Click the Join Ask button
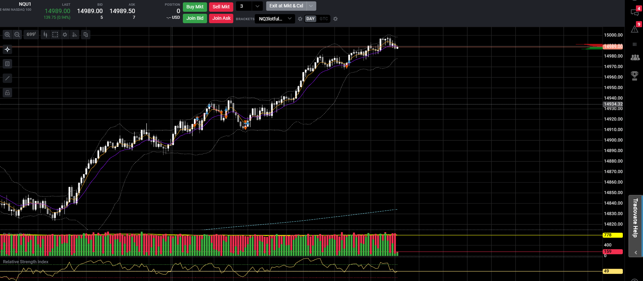This screenshot has height=281, width=643. [x=221, y=18]
